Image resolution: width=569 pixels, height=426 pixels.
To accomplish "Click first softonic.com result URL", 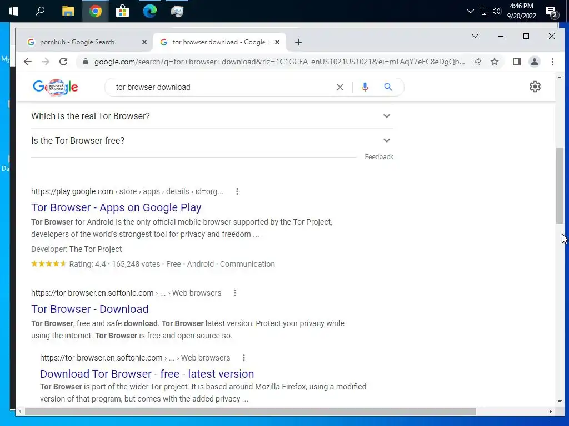I will (x=126, y=293).
